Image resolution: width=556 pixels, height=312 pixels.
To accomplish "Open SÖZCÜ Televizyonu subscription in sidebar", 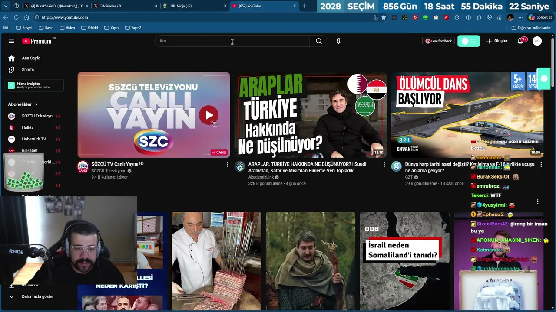I will (34, 116).
